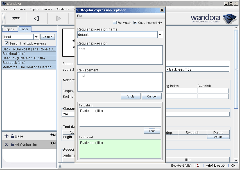Select Beat Box (Diversion 1) search result
Screen dimensions: 240x170
(x=29, y=58)
